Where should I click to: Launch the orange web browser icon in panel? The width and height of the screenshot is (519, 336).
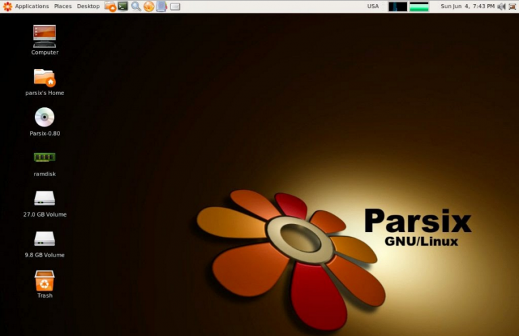(149, 6)
